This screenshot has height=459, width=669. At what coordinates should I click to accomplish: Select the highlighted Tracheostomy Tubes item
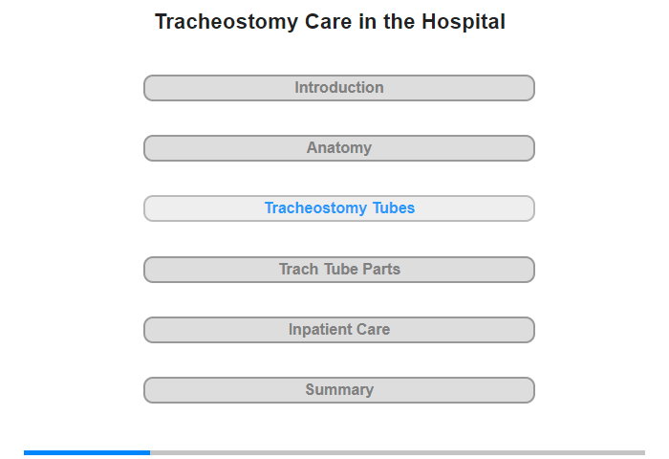click(339, 208)
